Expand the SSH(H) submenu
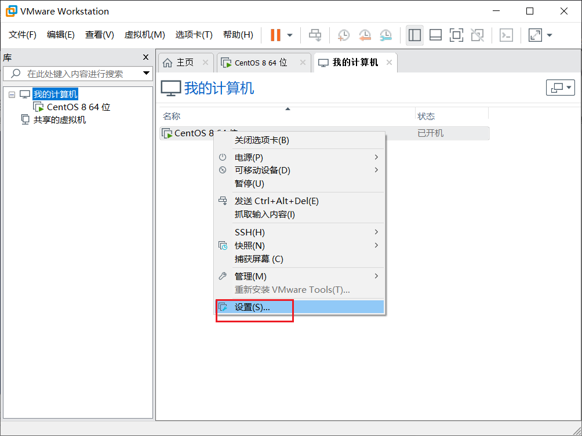582x436 pixels. (300, 232)
